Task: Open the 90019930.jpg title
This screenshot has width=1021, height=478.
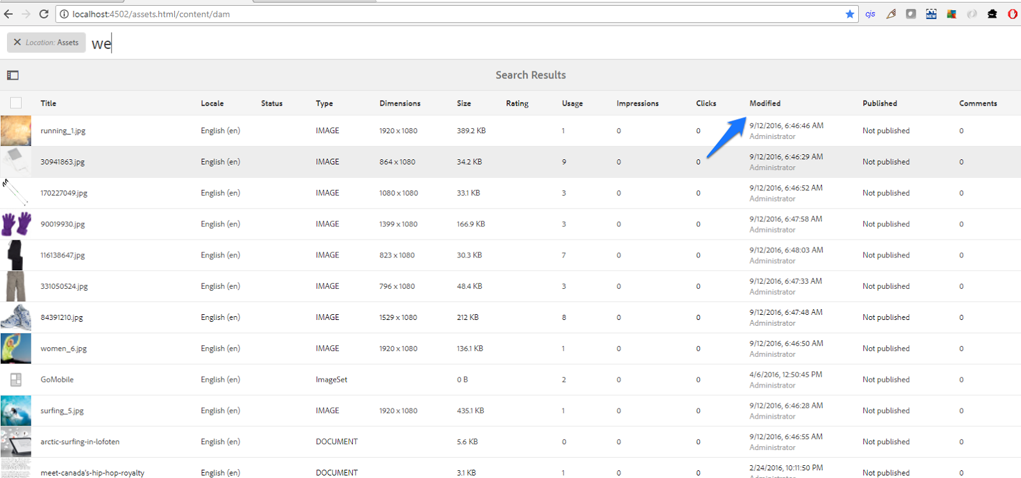Action: pyautogui.click(x=63, y=224)
